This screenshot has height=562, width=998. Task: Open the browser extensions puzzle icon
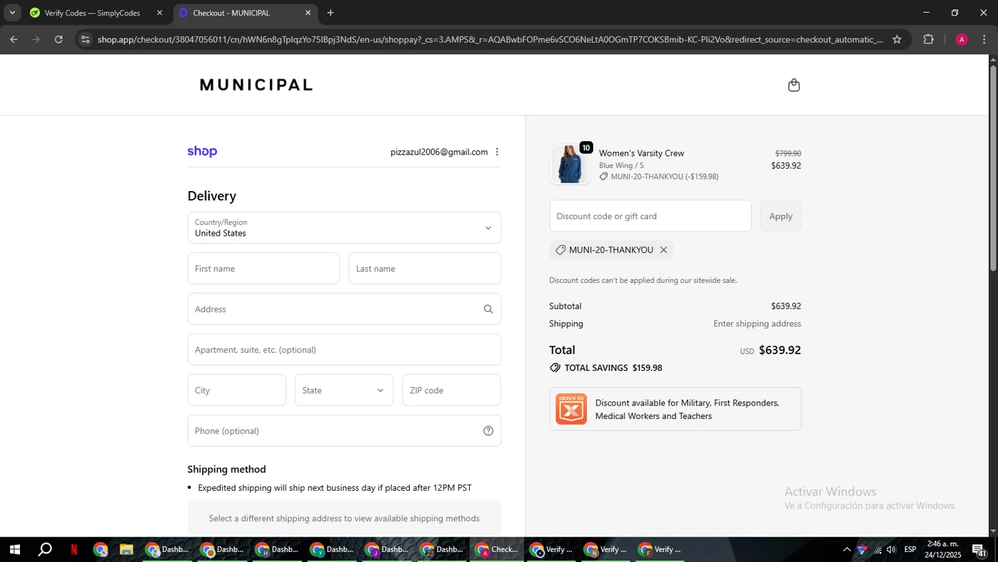coord(929,39)
